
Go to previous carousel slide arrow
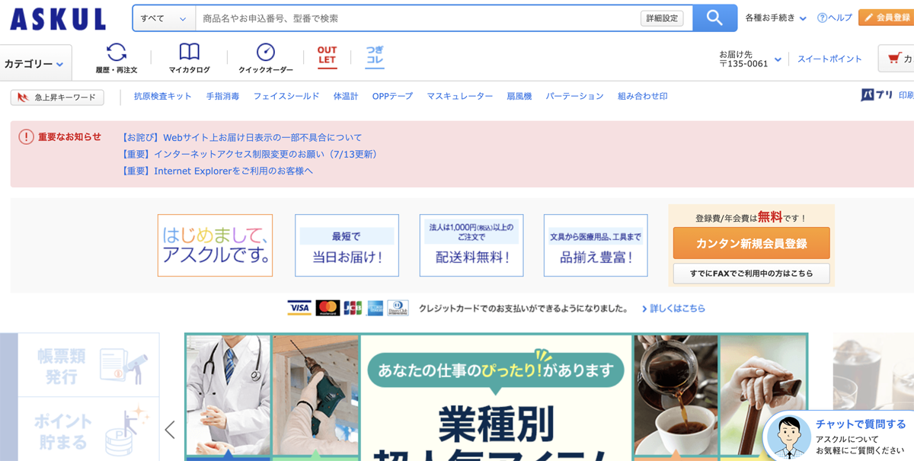pos(170,430)
